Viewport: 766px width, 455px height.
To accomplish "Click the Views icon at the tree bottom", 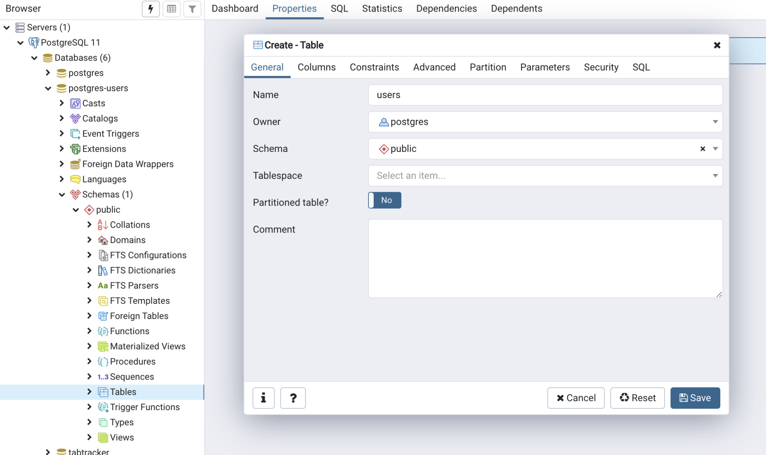I will (x=102, y=437).
